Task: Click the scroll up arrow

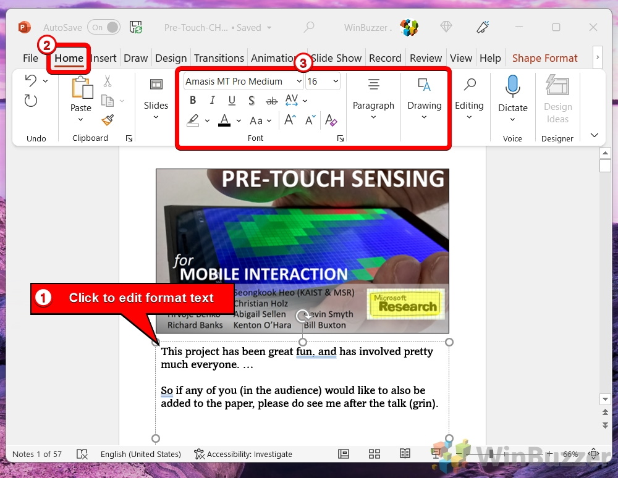Action: pos(605,153)
